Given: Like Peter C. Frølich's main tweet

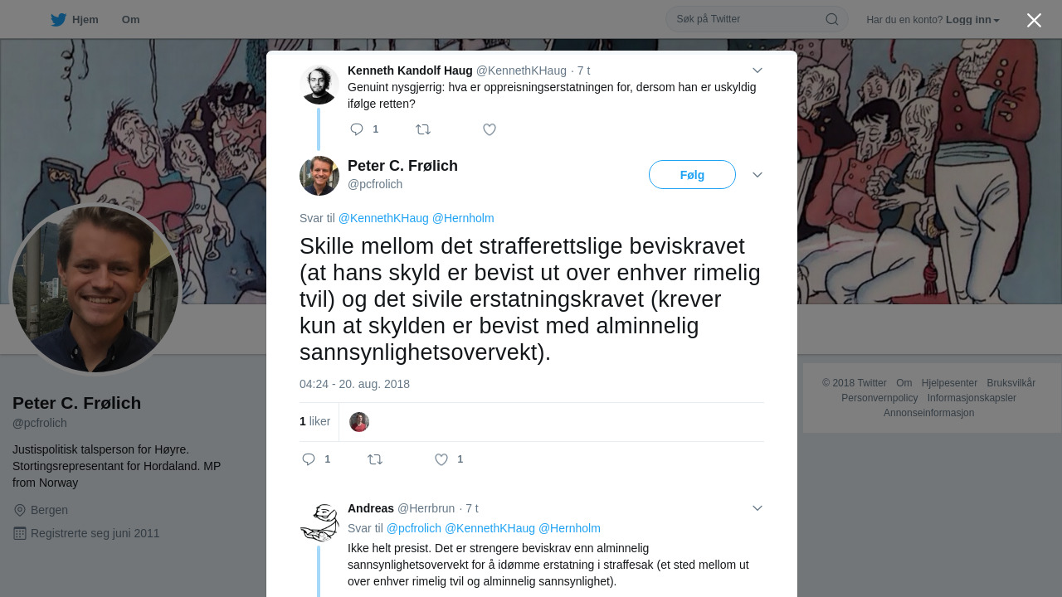Looking at the screenshot, I should [x=441, y=459].
